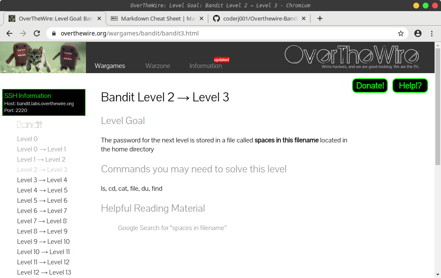Open a new tab with plus button
Screen dimensions: 441x278
pyautogui.click(x=320, y=18)
